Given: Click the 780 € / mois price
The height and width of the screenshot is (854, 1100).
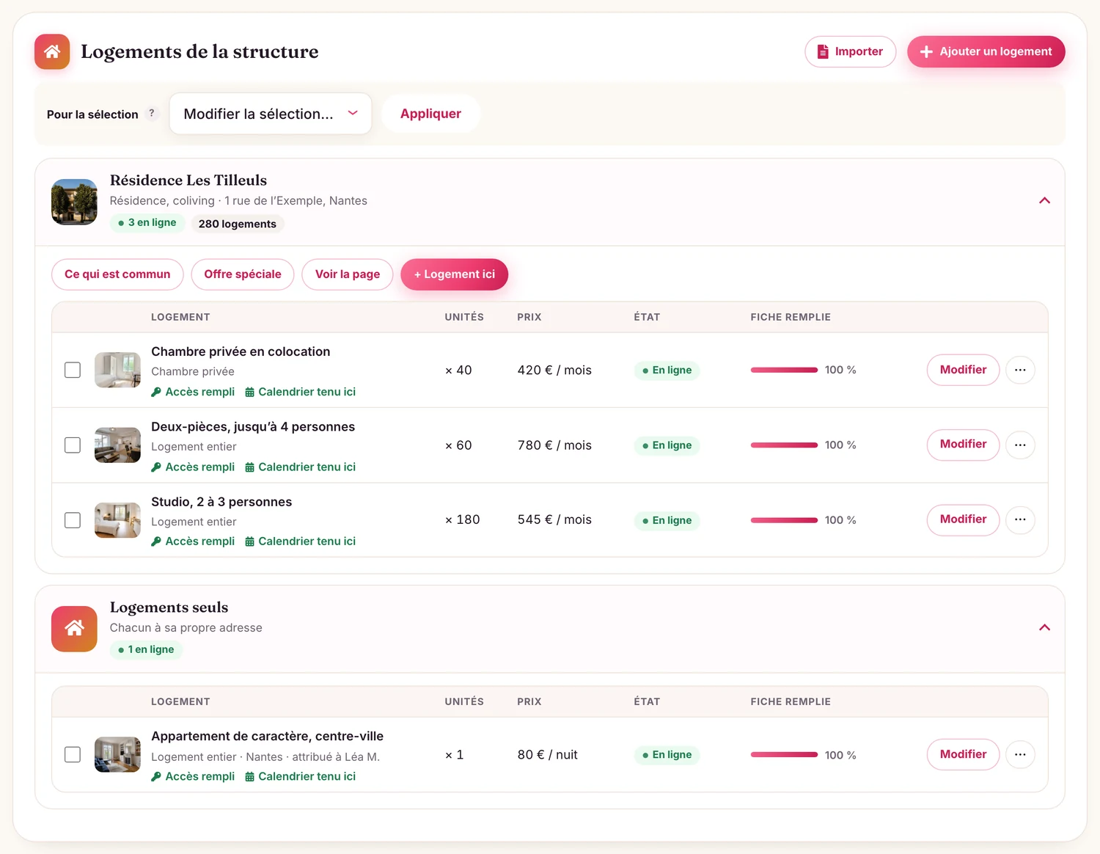Looking at the screenshot, I should tap(554, 445).
